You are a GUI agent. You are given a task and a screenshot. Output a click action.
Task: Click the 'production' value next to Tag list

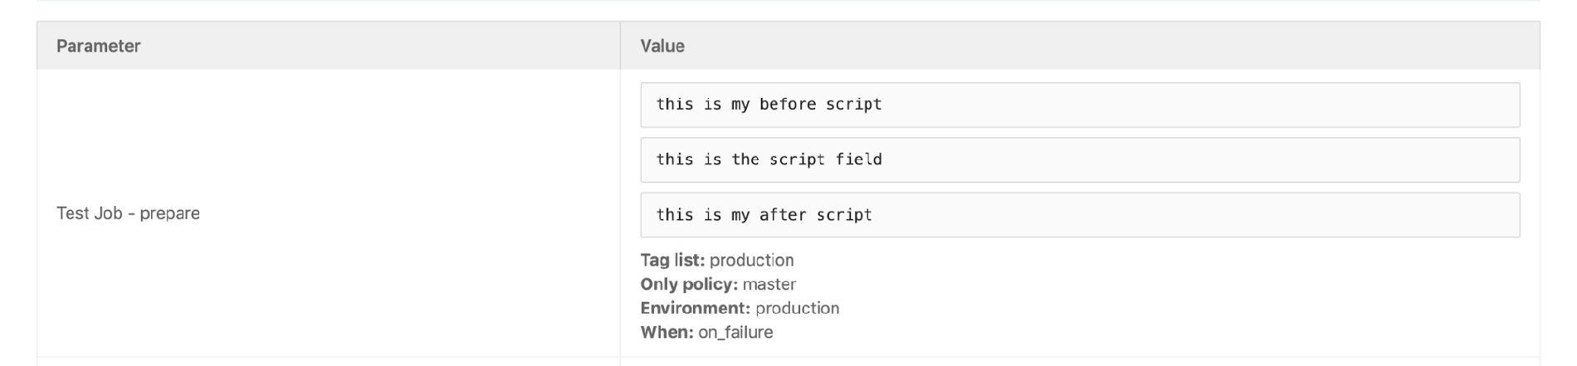coord(751,260)
